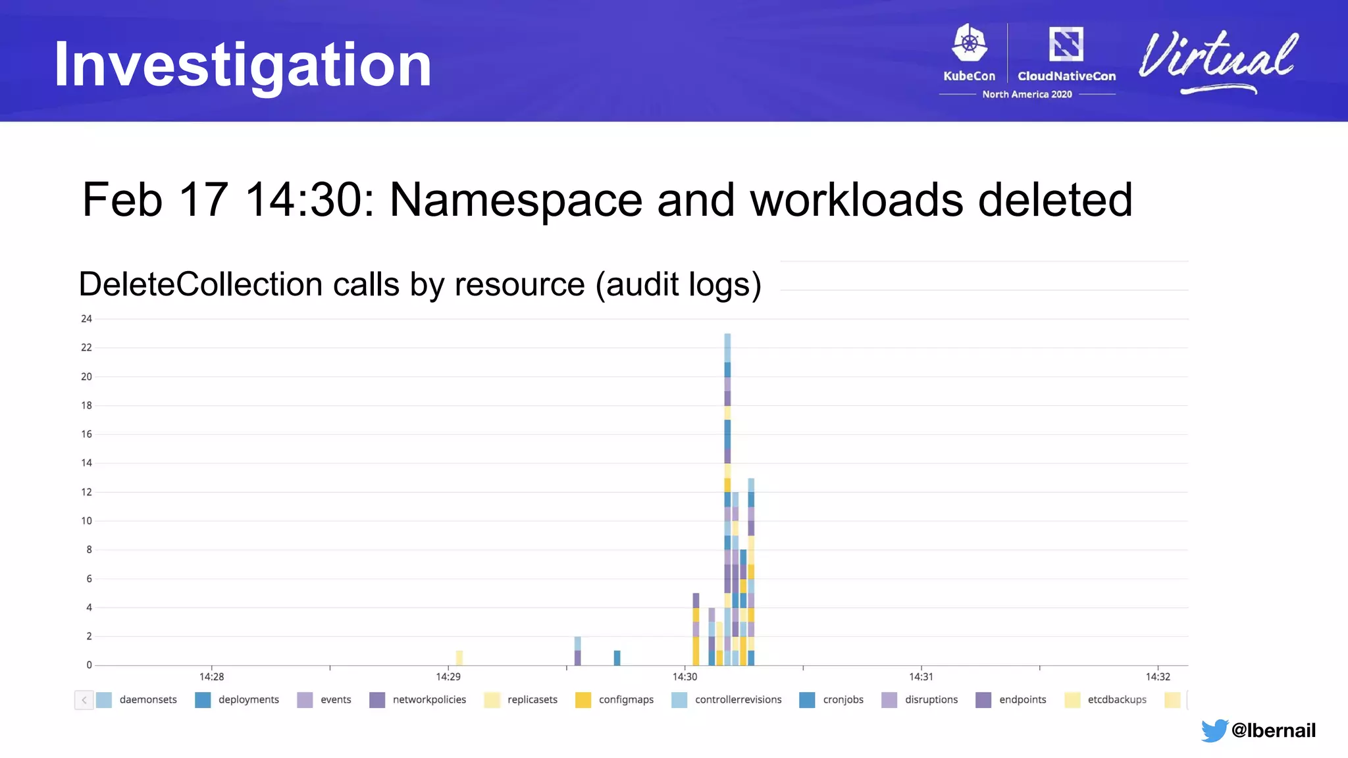Click the bar reaching 13
The image size is (1348, 758).
[x=751, y=572]
